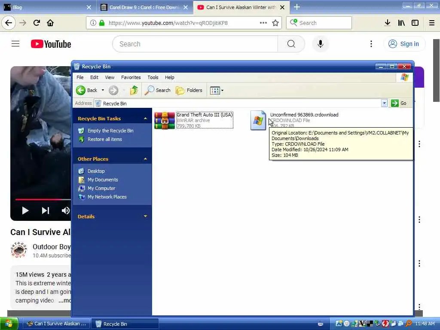Mute the video volume
440x330 pixels.
66,211
